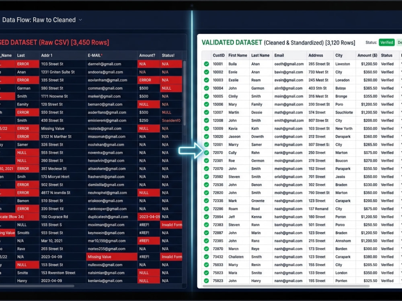Click the raw dataset vertical scrollbar
This screenshot has height=301, width=402.
pyautogui.click(x=185, y=93)
